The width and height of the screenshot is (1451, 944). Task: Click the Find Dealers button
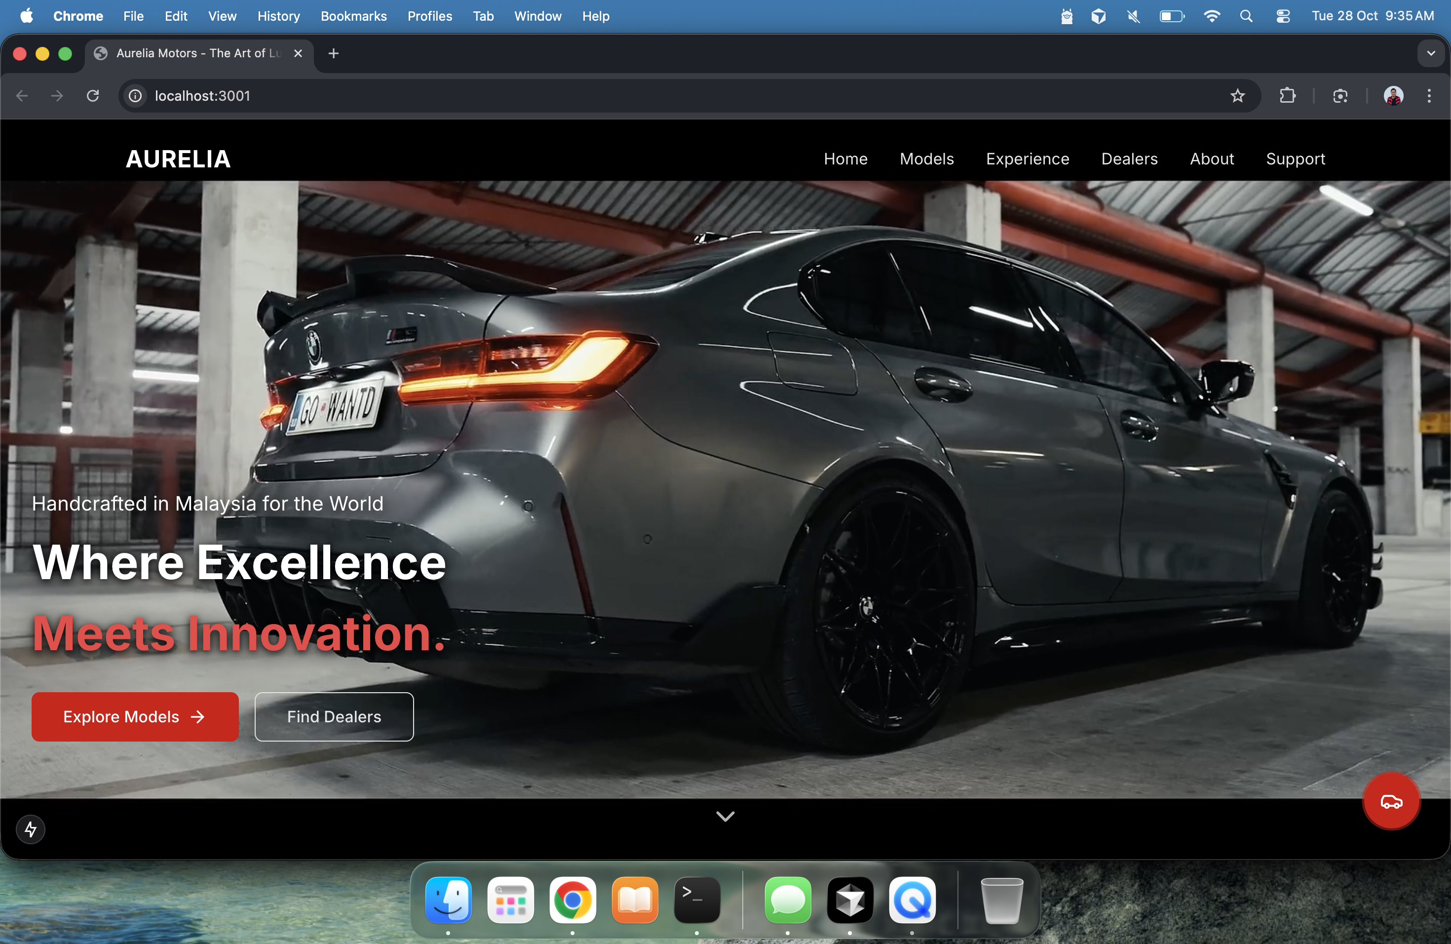(334, 716)
